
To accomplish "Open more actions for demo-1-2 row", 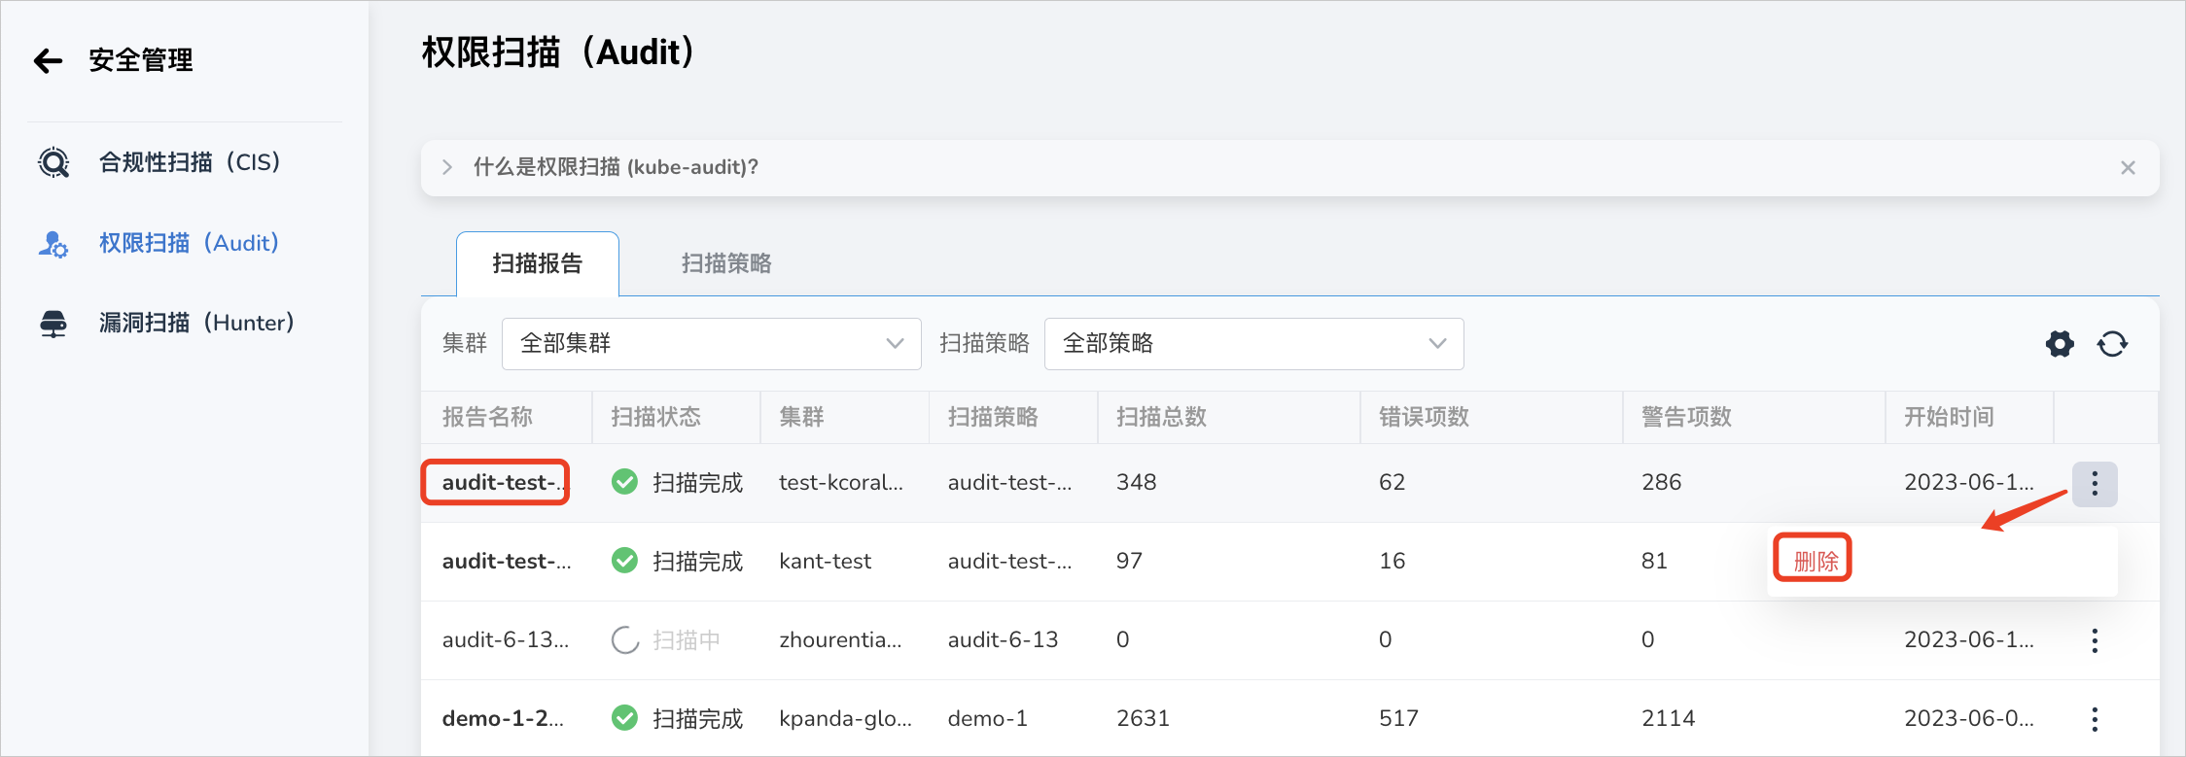I will [x=2095, y=719].
